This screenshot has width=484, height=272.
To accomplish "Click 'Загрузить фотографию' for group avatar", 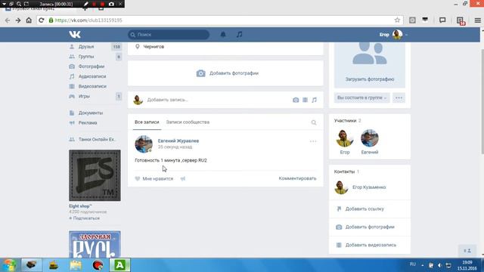I will click(370, 79).
